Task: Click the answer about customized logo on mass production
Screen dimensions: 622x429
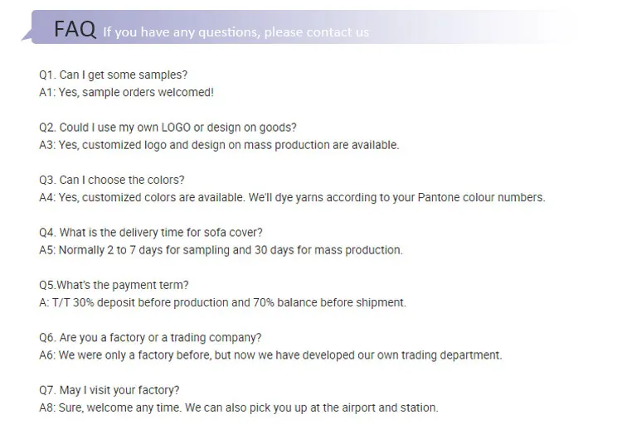Action: click(x=219, y=145)
